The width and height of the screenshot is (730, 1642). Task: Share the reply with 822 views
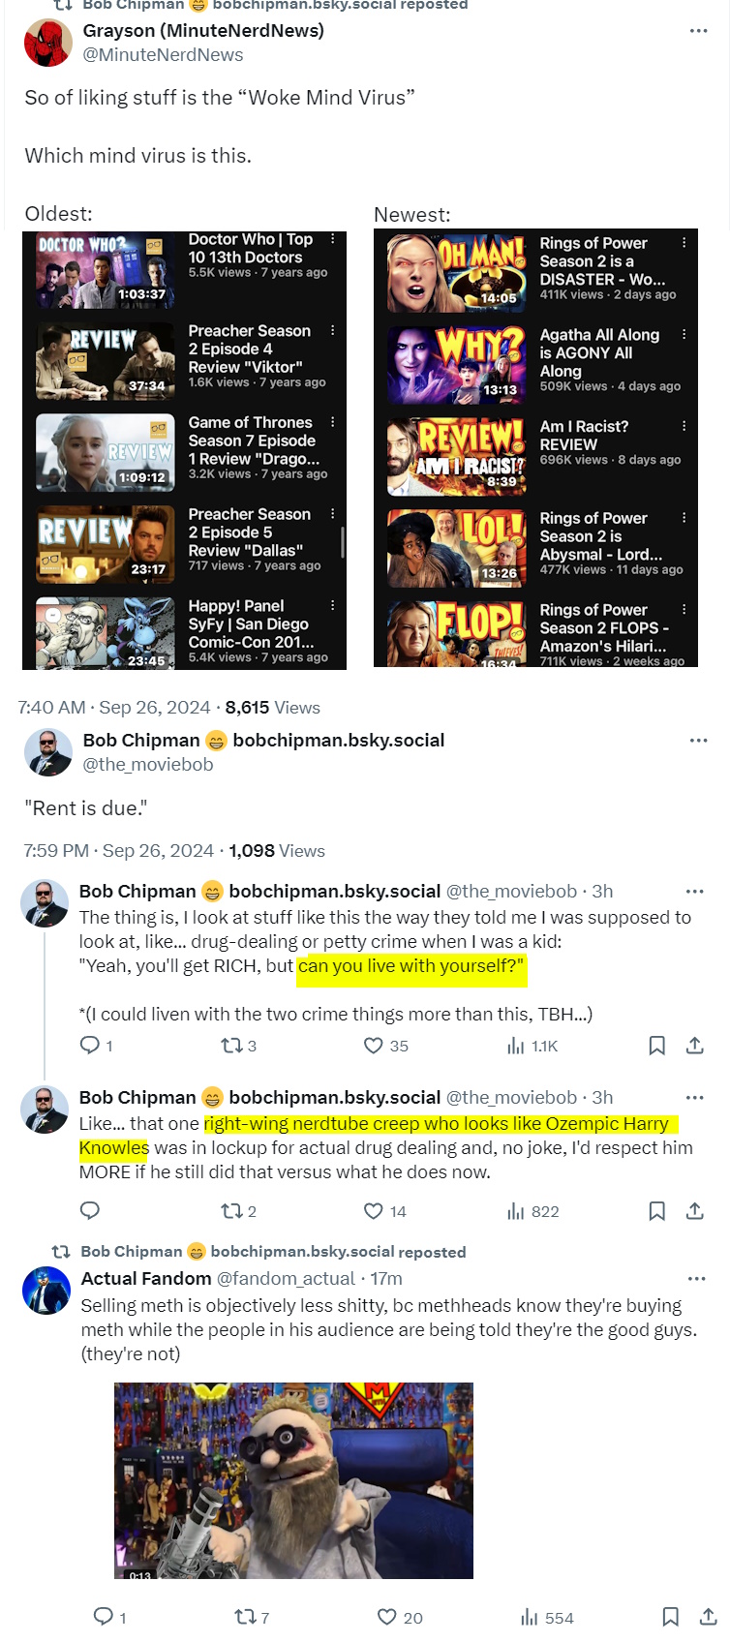pyautogui.click(x=694, y=1211)
